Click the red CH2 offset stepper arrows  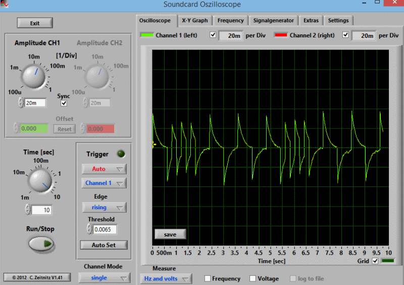pyautogui.click(x=83, y=128)
